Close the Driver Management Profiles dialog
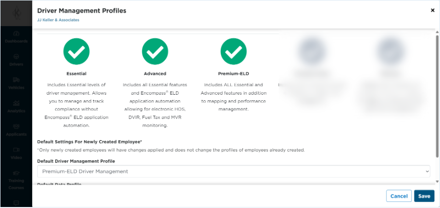 (x=432, y=11)
